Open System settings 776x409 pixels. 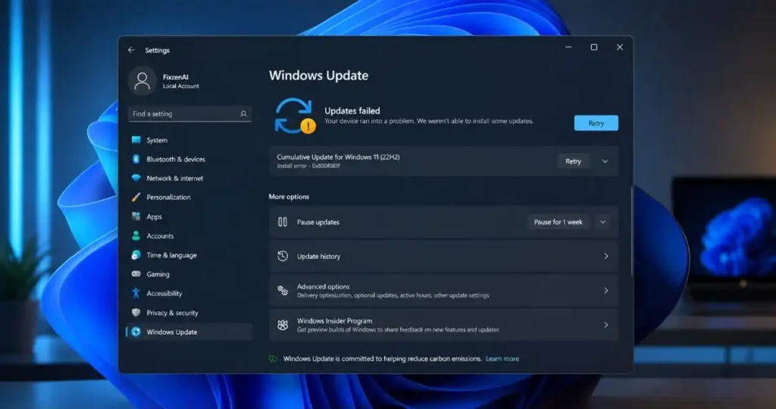190,140
